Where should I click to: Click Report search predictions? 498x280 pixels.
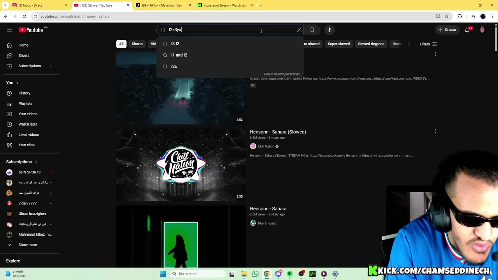point(282,74)
